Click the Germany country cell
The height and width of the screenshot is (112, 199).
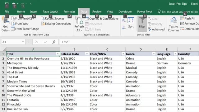click(188, 63)
